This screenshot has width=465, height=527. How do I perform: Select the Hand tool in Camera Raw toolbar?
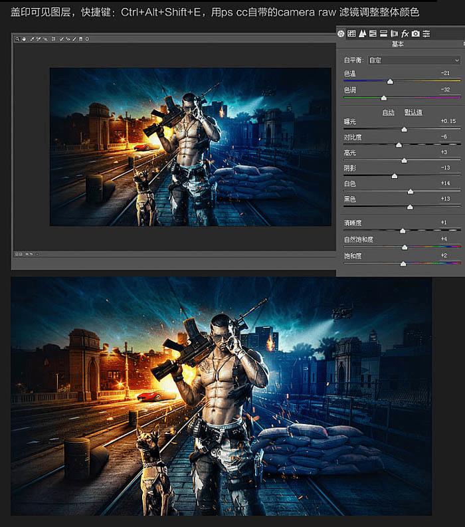point(24,39)
